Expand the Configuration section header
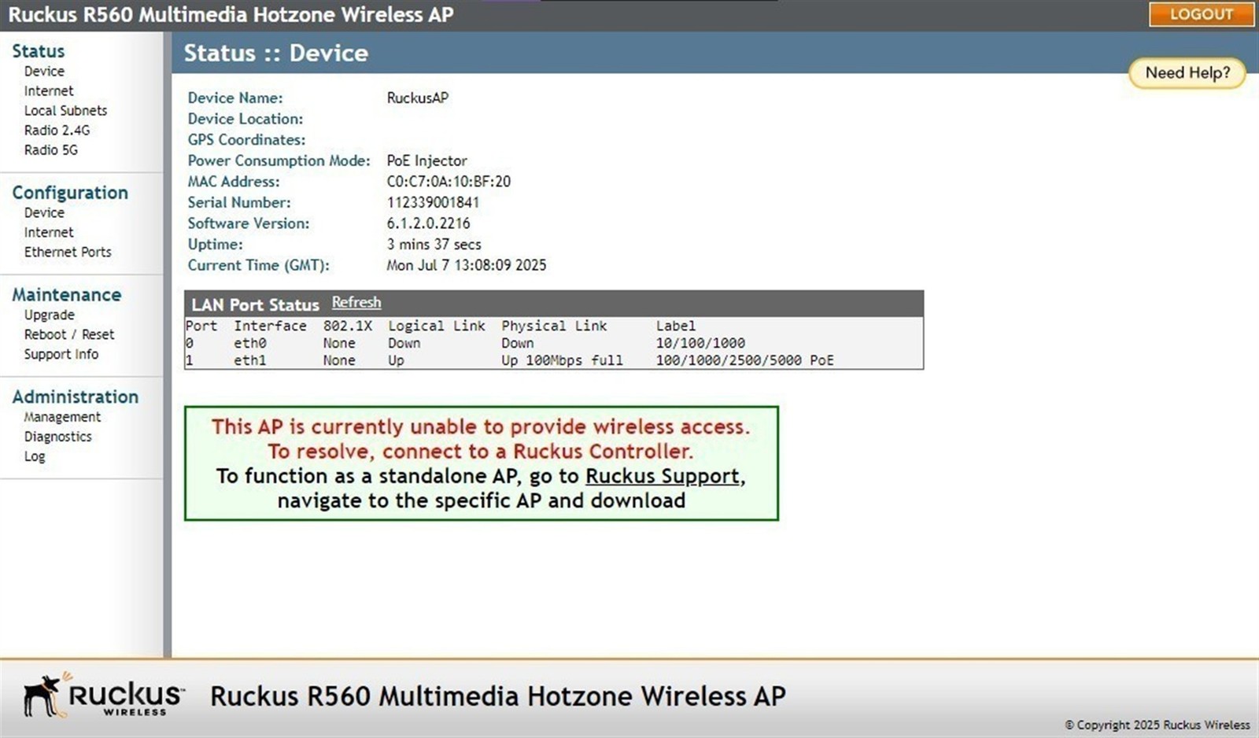1259x738 pixels. (x=70, y=193)
